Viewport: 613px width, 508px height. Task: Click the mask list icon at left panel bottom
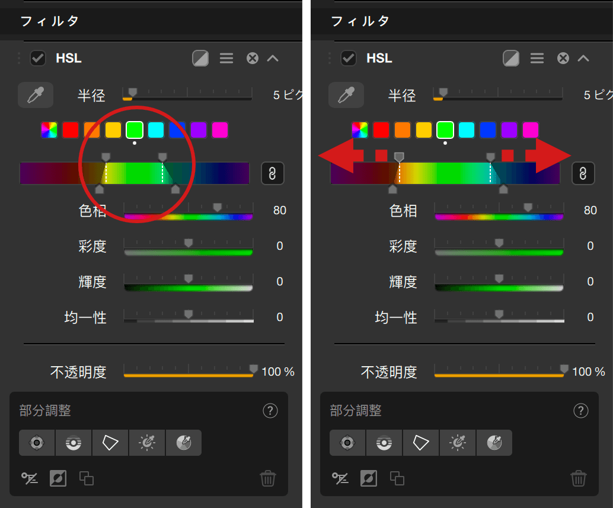[x=30, y=478]
